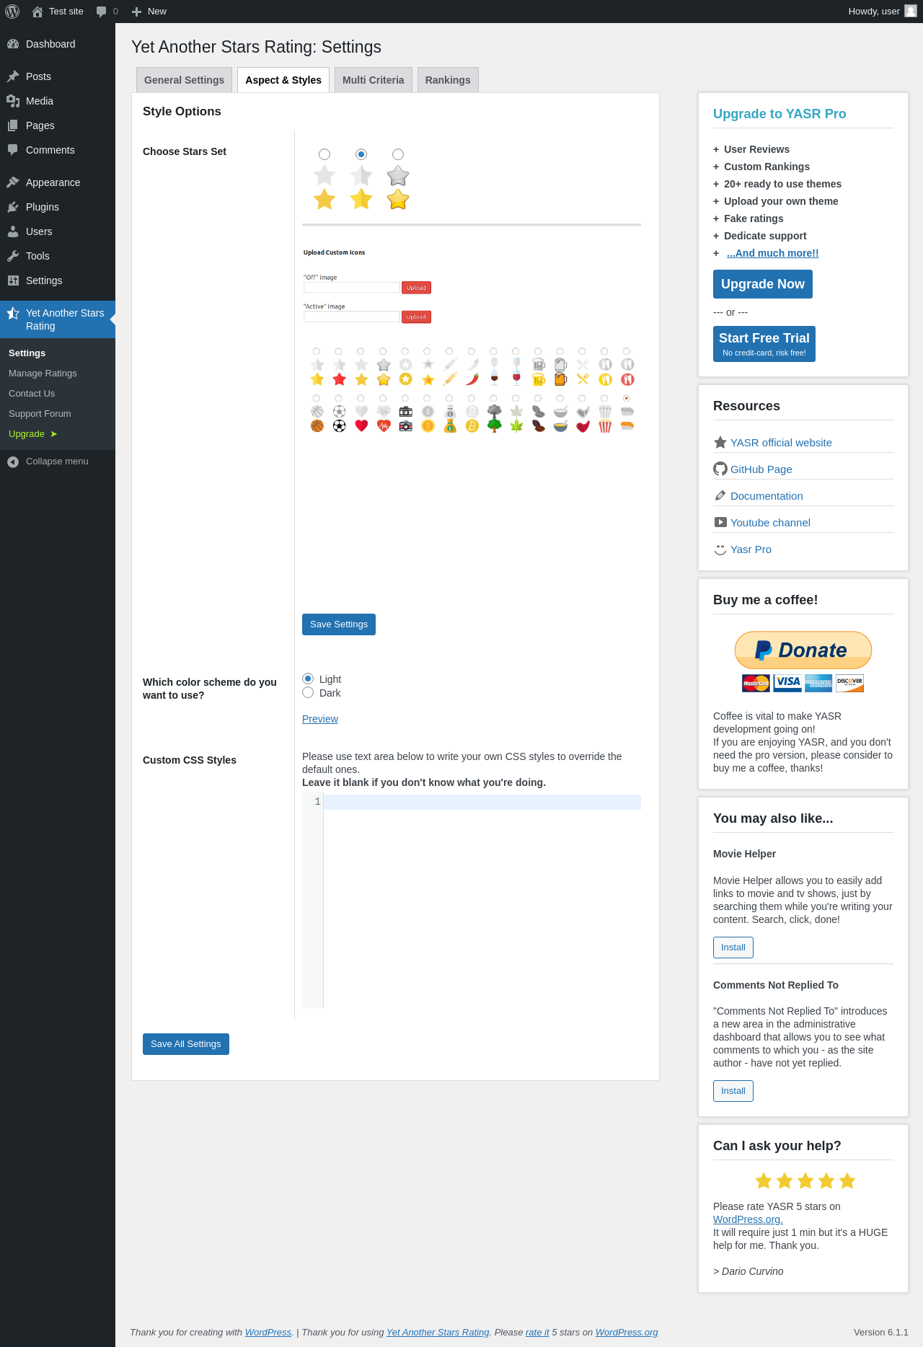Click the green Upgrade submenu link
Screen dimensions: 923x1347
pos(32,434)
